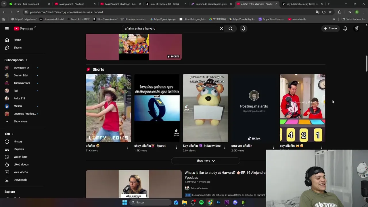Image resolution: width=368 pixels, height=207 pixels.
Task: Expand Shorts shelf with Show more
Action: pyautogui.click(x=206, y=161)
